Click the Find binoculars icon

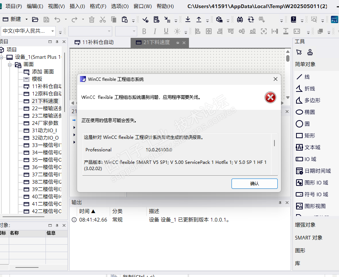pyautogui.click(x=240, y=20)
